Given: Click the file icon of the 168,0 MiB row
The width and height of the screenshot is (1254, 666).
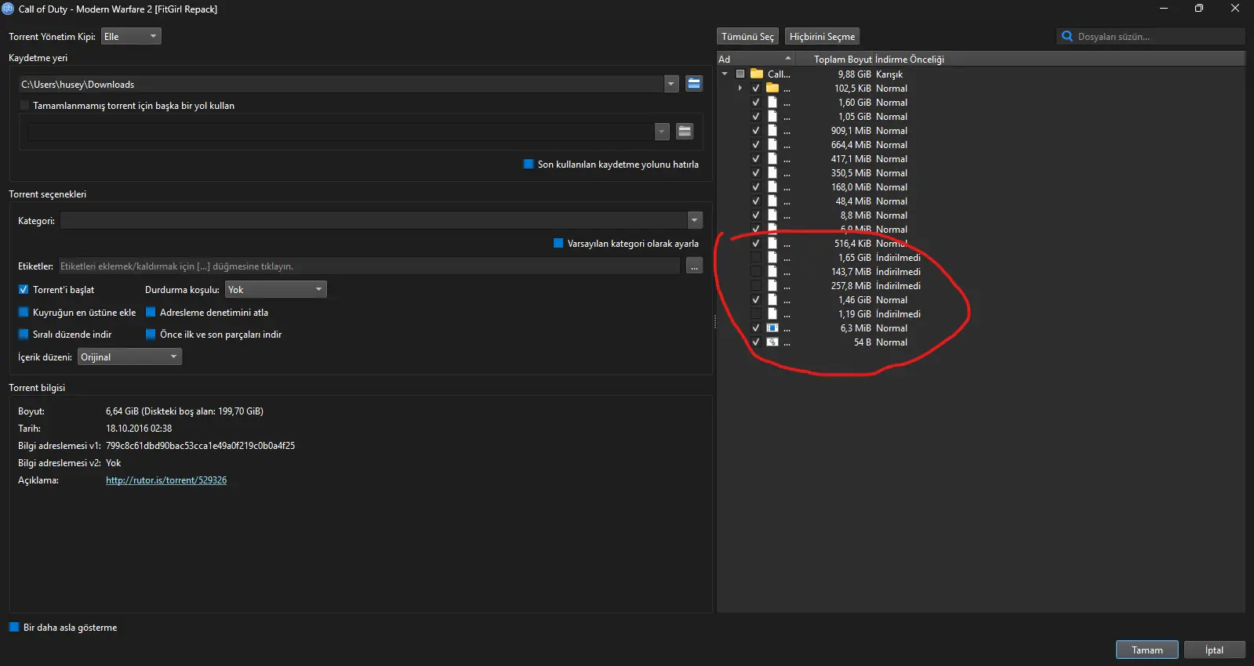Looking at the screenshot, I should (x=772, y=186).
